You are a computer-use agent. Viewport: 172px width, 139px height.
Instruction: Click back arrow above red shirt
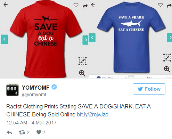[x=6, y=5]
